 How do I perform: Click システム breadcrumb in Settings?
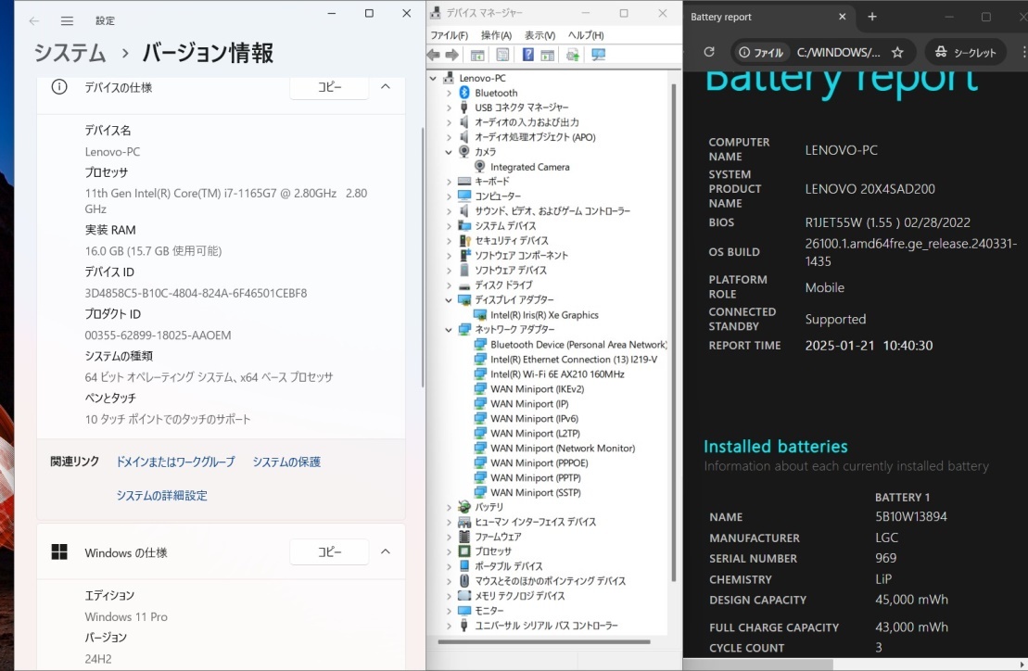click(70, 53)
